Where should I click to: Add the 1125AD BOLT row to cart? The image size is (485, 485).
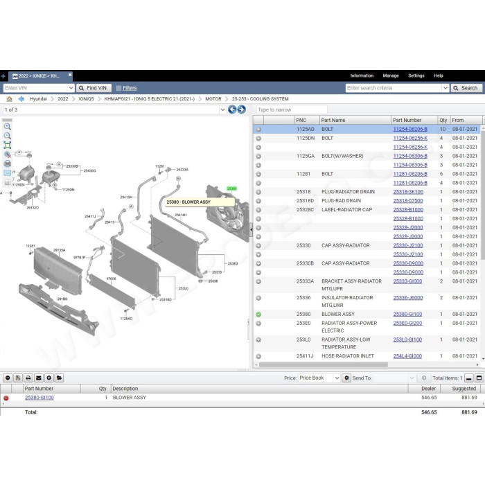click(x=258, y=130)
